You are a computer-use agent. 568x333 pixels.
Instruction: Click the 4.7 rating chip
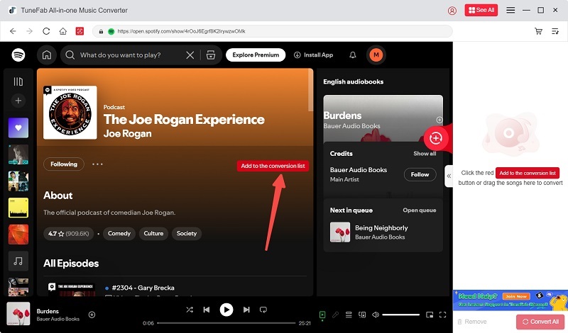[68, 234]
